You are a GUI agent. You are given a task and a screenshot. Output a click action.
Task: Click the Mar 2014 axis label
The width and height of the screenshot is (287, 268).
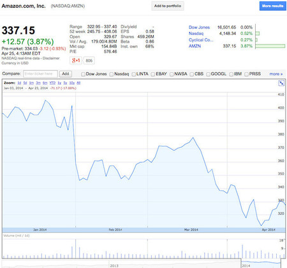click(191, 230)
